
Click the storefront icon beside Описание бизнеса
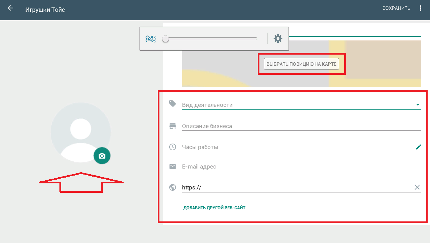point(173,126)
